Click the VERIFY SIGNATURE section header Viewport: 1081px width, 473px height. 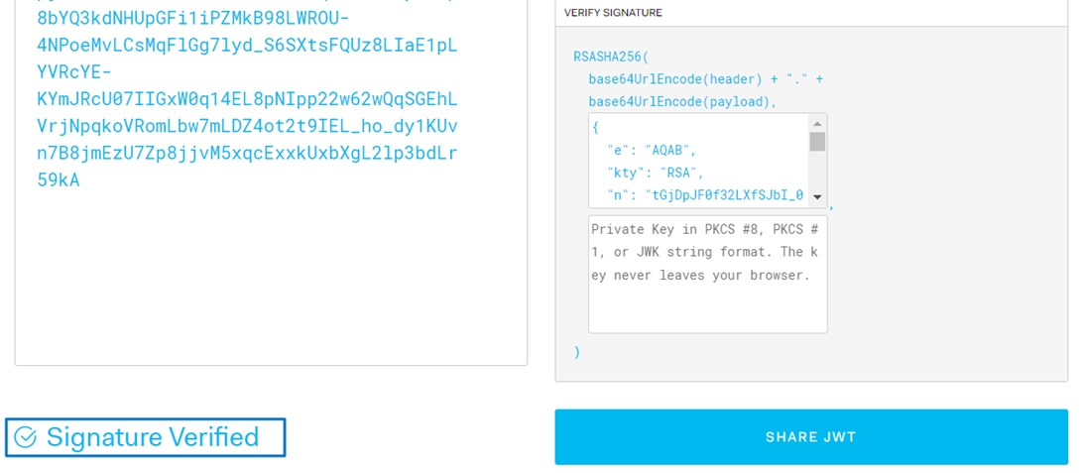click(613, 13)
